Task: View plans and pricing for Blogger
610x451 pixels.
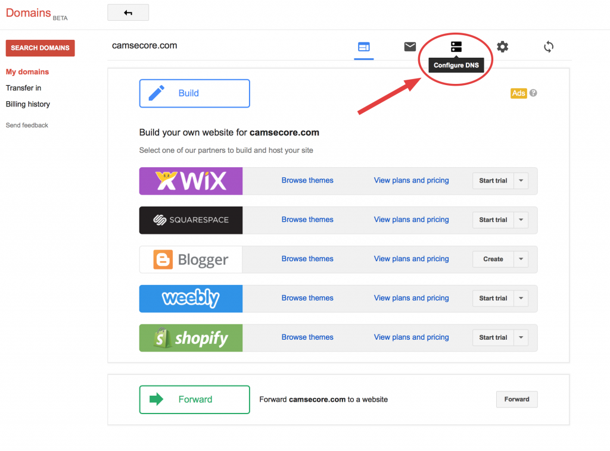Action: click(411, 259)
